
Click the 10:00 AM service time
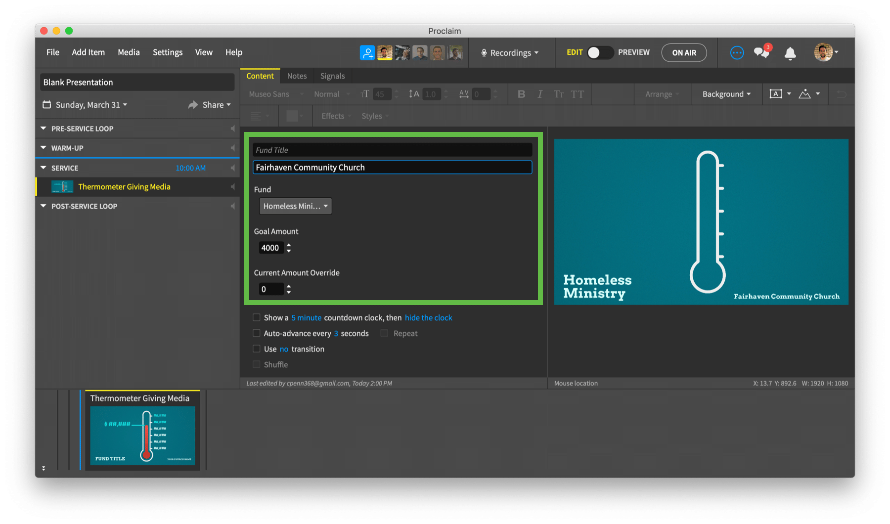(190, 168)
